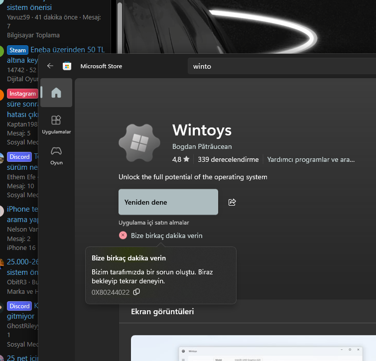Click the search box containing 'winto'
Screen dimensions: 376x361
pyautogui.click(x=282, y=66)
